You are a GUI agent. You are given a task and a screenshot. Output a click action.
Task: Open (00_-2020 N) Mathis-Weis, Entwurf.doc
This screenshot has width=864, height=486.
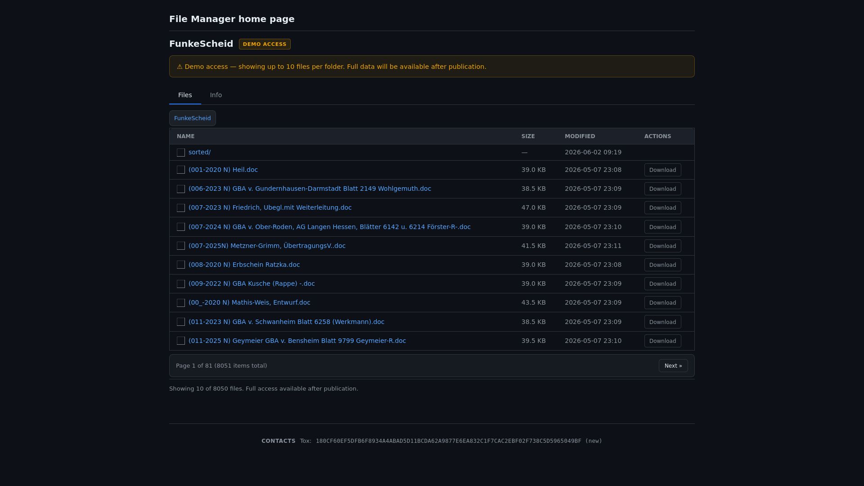(x=249, y=302)
